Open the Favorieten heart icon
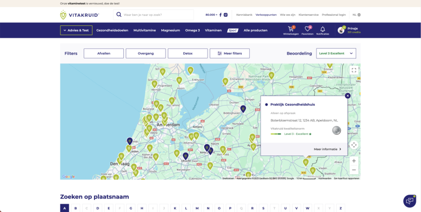 [307, 30]
